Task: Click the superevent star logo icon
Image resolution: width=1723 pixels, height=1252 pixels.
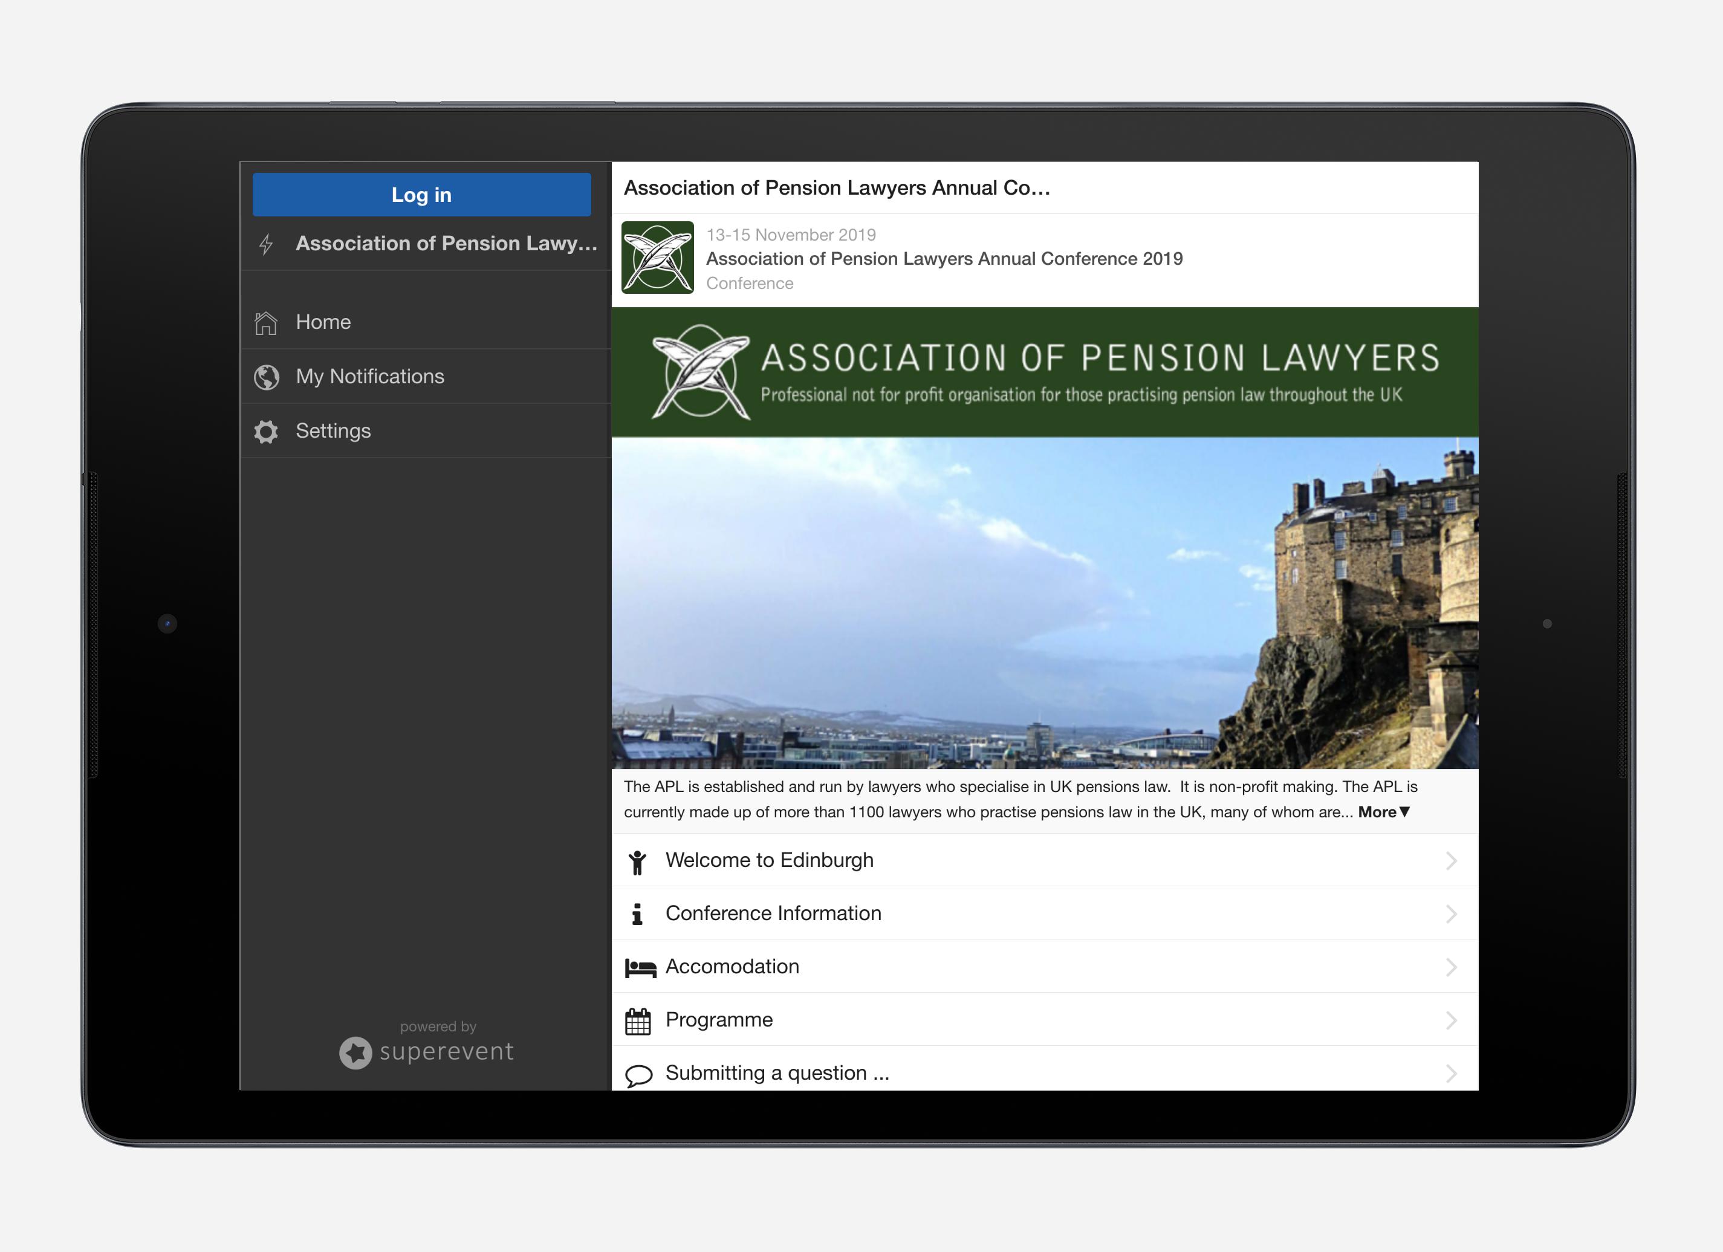Action: pos(355,1053)
